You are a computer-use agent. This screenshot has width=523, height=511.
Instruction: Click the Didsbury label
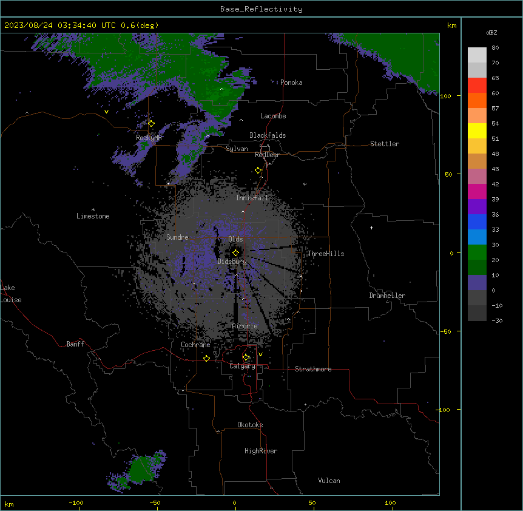tap(232, 262)
